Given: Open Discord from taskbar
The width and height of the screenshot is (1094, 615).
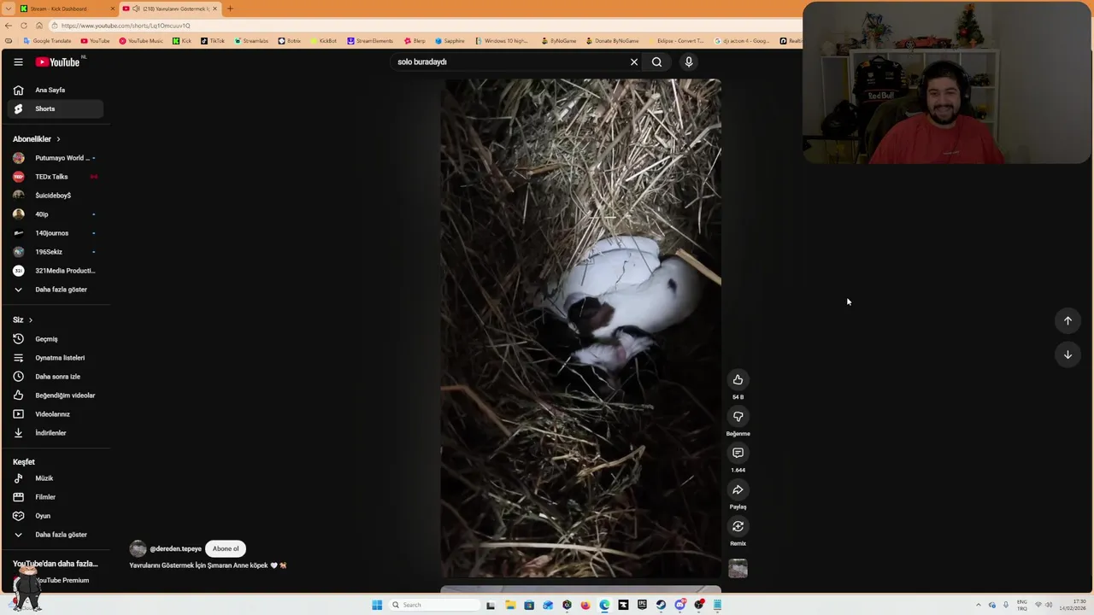Looking at the screenshot, I should tap(679, 605).
